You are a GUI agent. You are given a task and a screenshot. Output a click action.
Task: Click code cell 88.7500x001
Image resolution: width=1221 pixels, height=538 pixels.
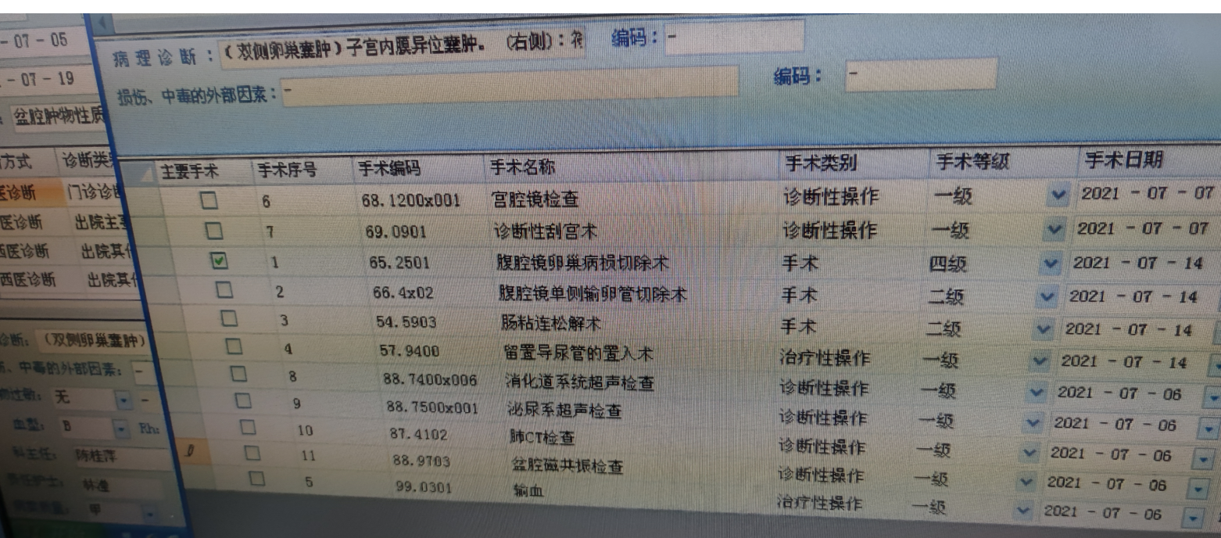pos(432,407)
